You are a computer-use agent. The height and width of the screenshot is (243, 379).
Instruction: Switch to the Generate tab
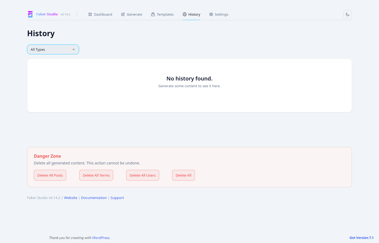tap(132, 14)
